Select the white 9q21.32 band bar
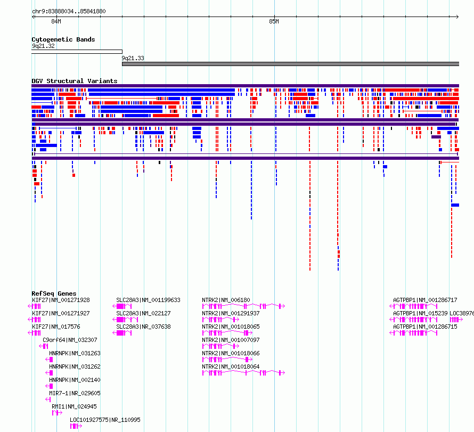The image size is (474, 432). (x=77, y=52)
